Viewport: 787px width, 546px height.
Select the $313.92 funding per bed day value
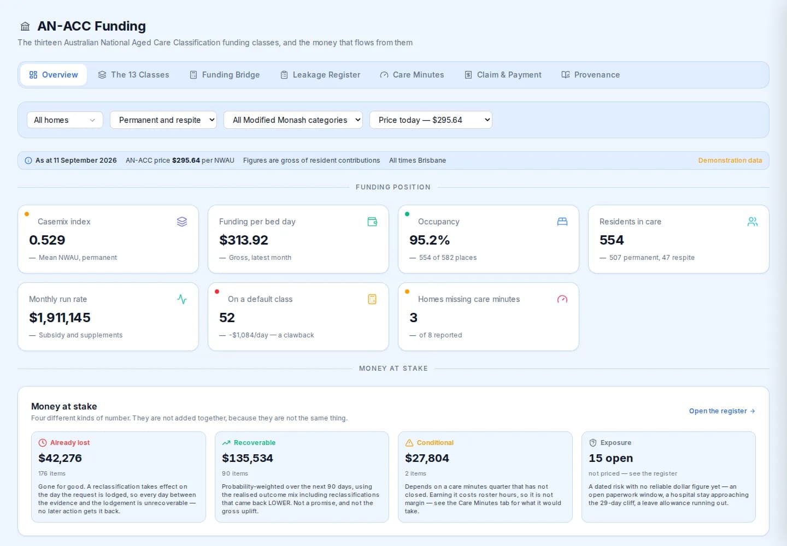pyautogui.click(x=244, y=240)
